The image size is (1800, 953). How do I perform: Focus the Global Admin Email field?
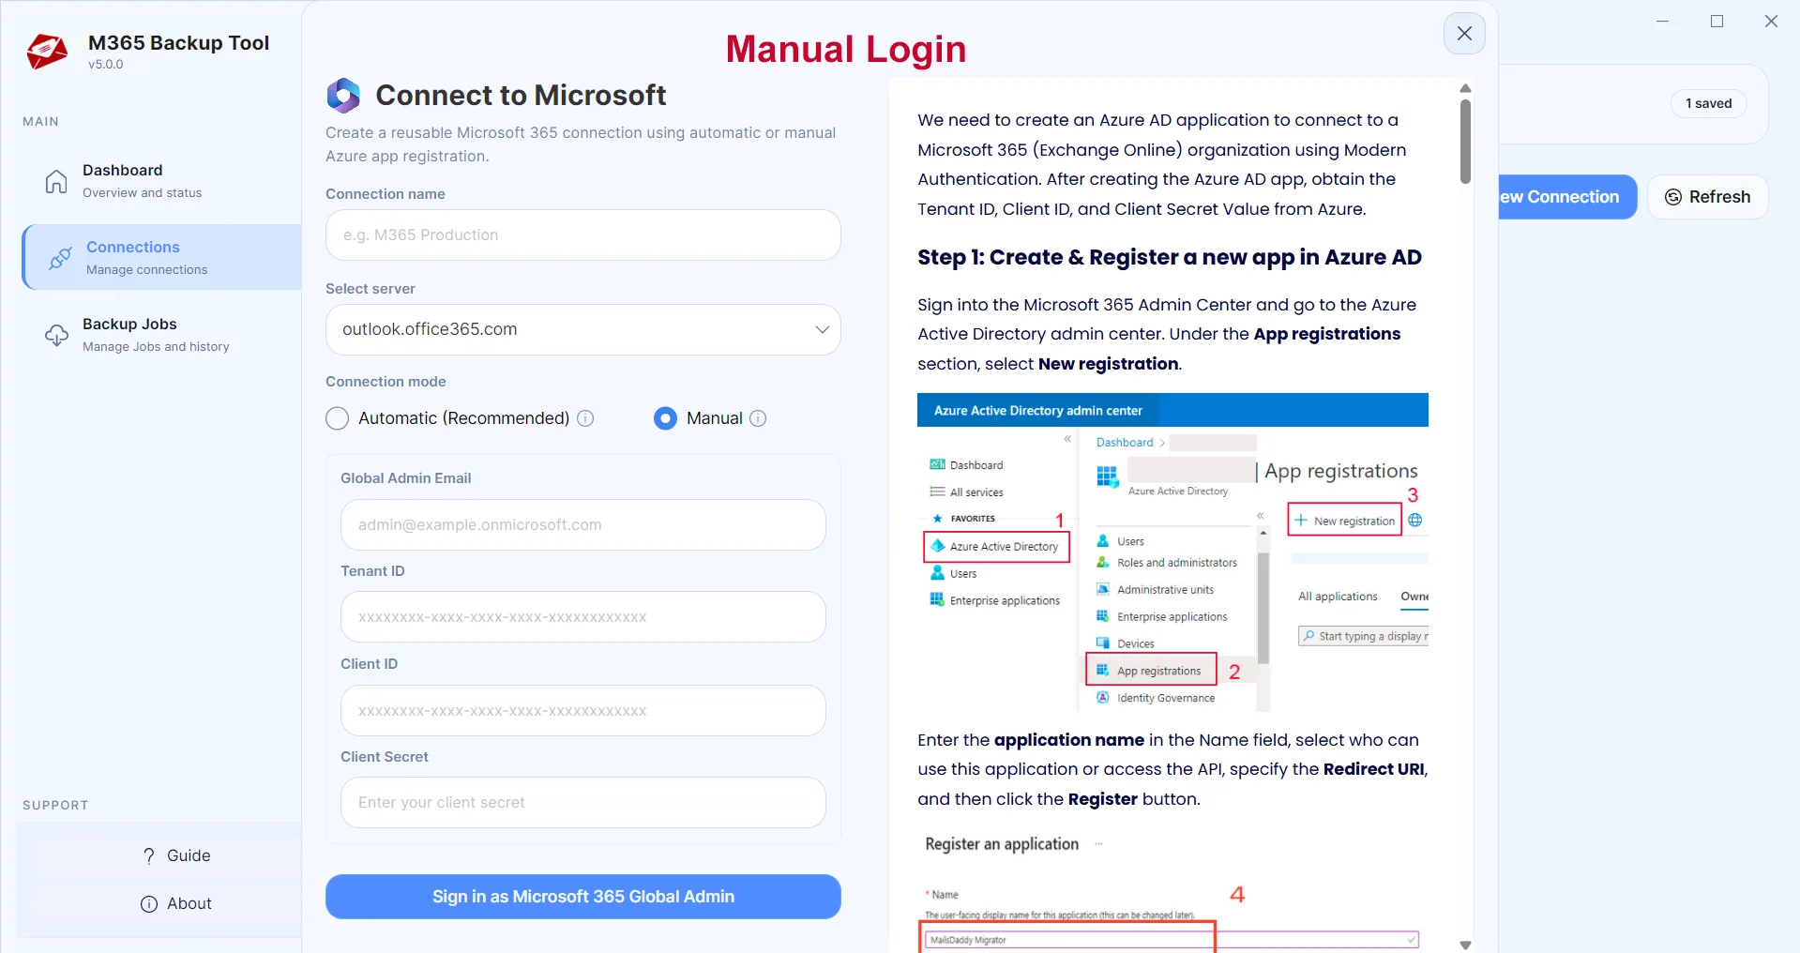tap(583, 524)
